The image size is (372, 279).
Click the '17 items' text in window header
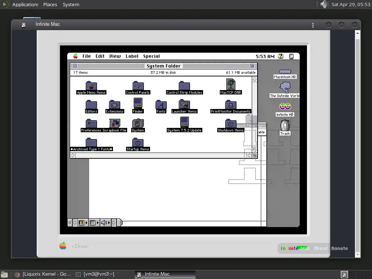point(80,73)
